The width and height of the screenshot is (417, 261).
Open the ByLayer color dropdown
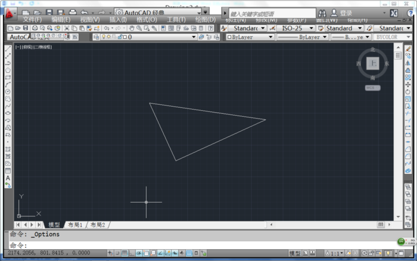[249, 37]
